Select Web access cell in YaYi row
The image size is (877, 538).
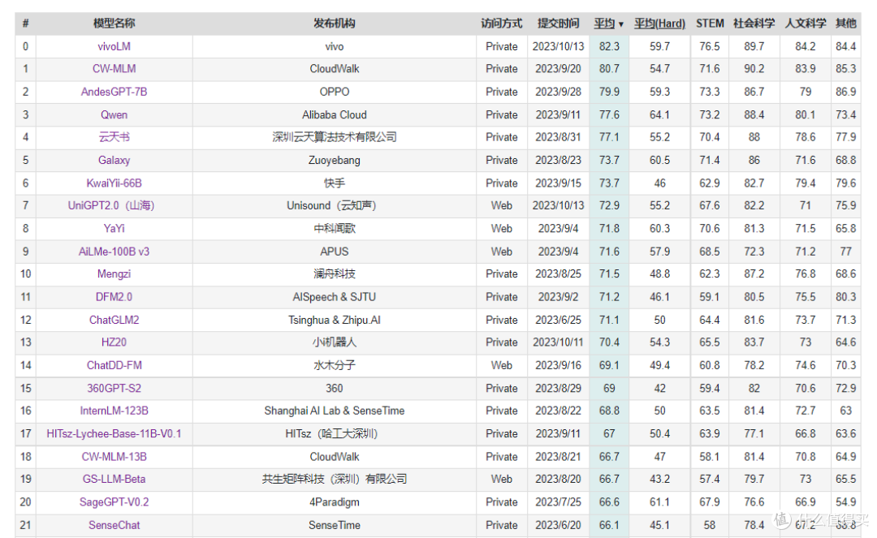pyautogui.click(x=501, y=229)
